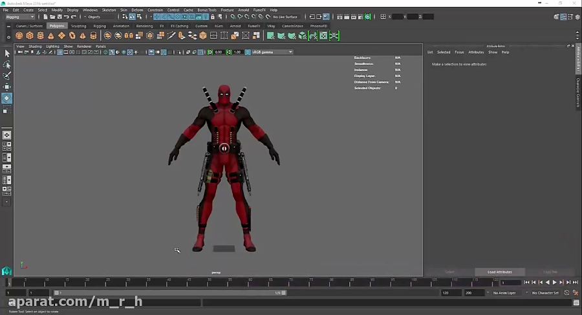582x315 pixels.
Task: Open the viewport Shading menu
Action: (x=35, y=47)
